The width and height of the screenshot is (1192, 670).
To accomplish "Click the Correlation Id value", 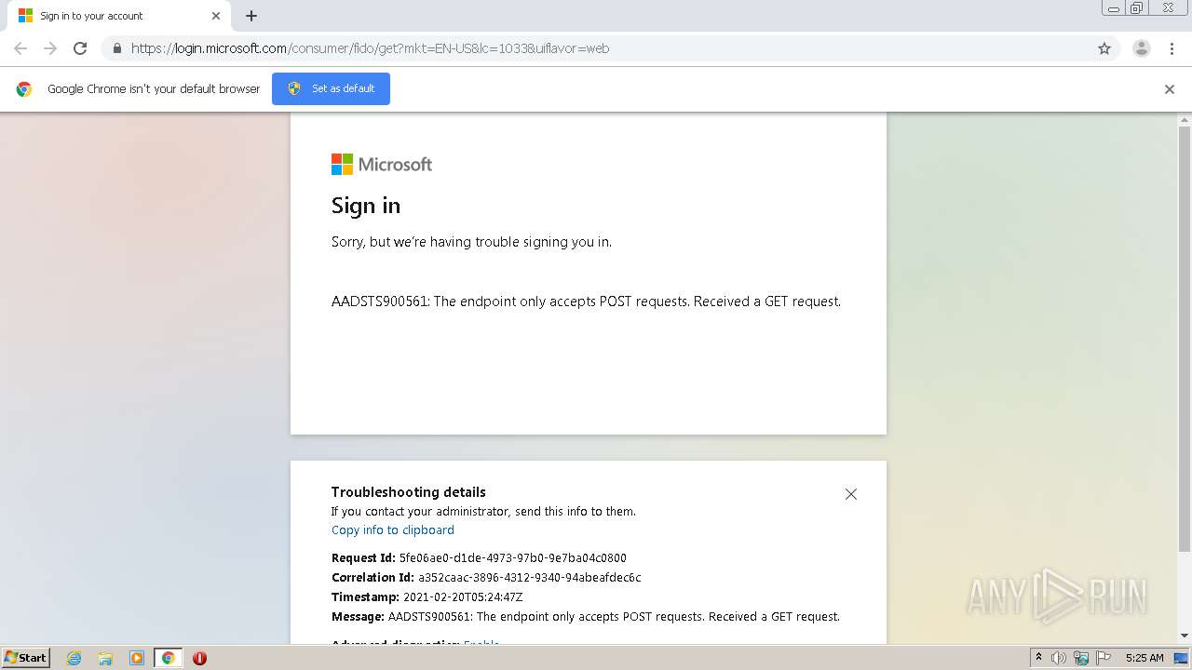I will point(530,578).
